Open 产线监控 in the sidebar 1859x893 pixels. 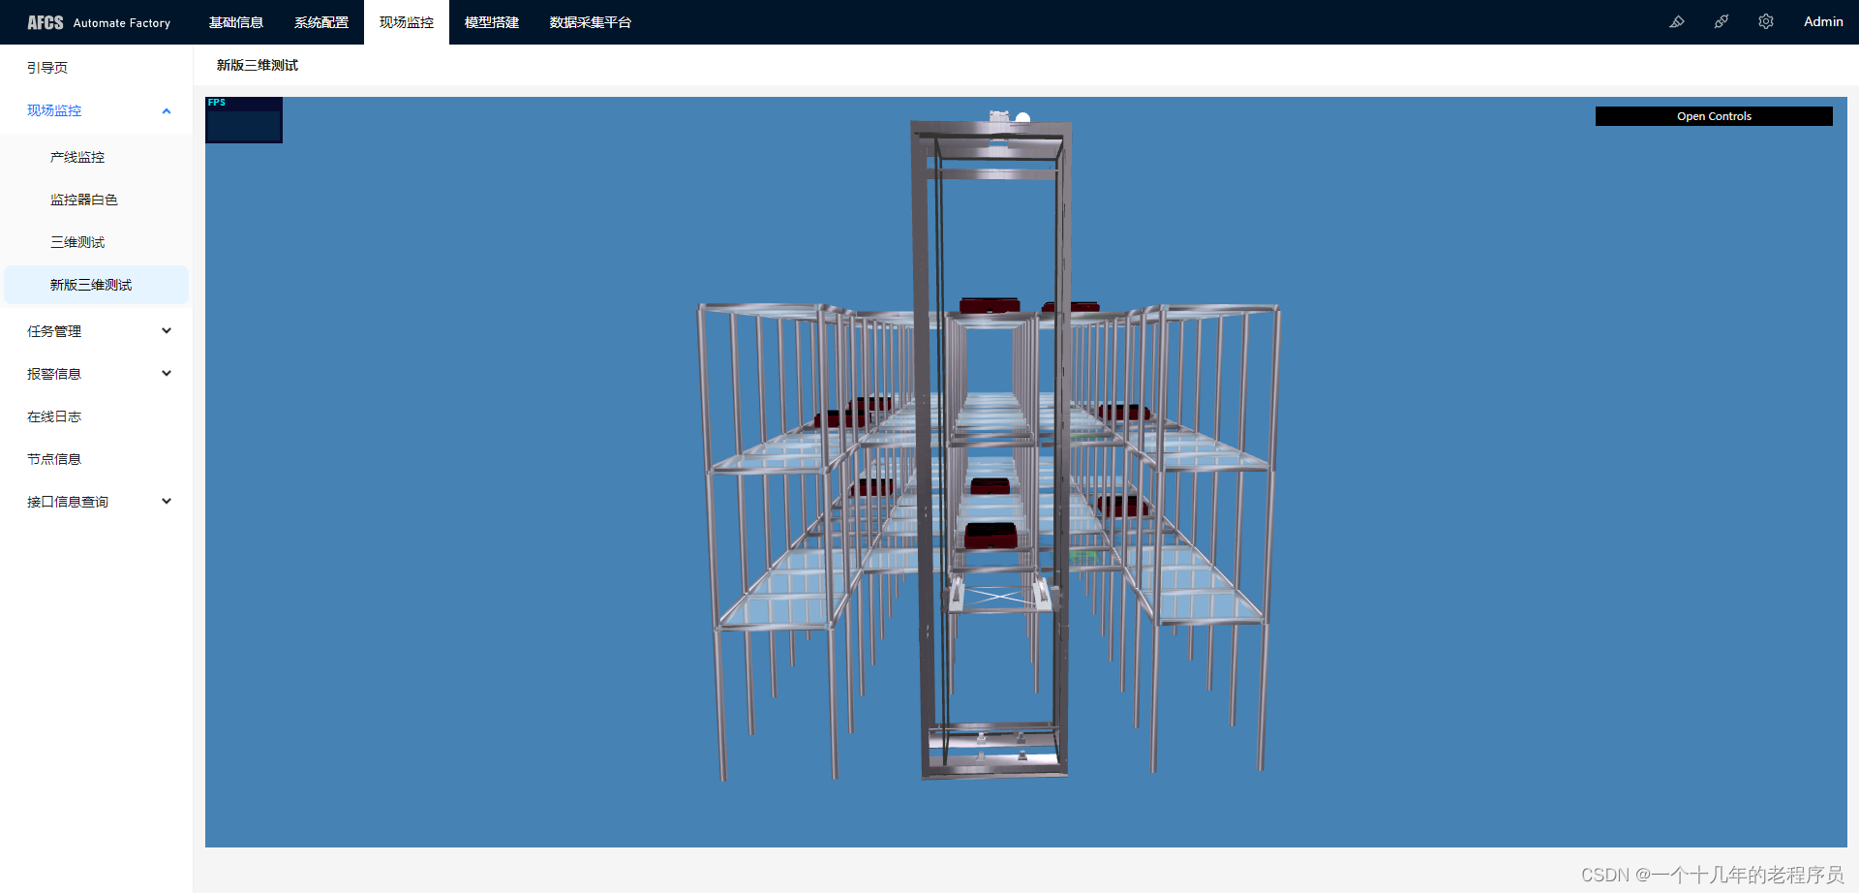(96, 157)
